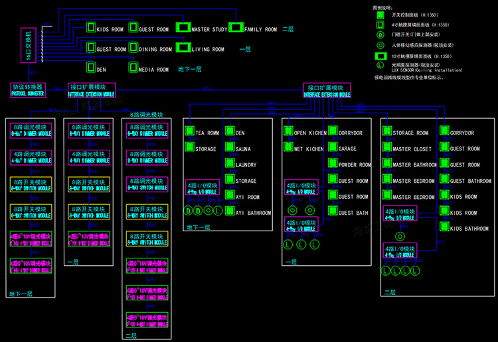The height and width of the screenshot is (342, 498).
Task: Select the door switch D symbol in legend
Action: point(380,34)
